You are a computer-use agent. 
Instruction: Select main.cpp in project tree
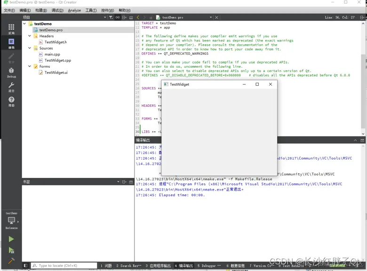[52, 54]
